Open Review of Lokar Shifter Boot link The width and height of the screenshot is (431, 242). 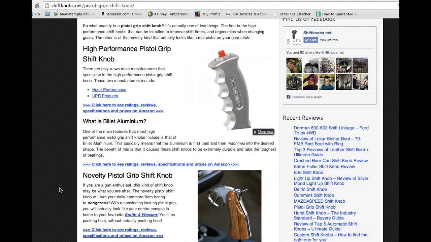tap(328, 141)
